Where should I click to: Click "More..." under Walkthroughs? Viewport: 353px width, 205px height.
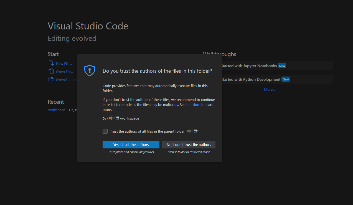coord(270,89)
